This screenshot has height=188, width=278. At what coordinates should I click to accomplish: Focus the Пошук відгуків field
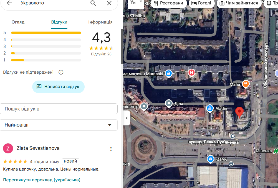click(x=59, y=109)
